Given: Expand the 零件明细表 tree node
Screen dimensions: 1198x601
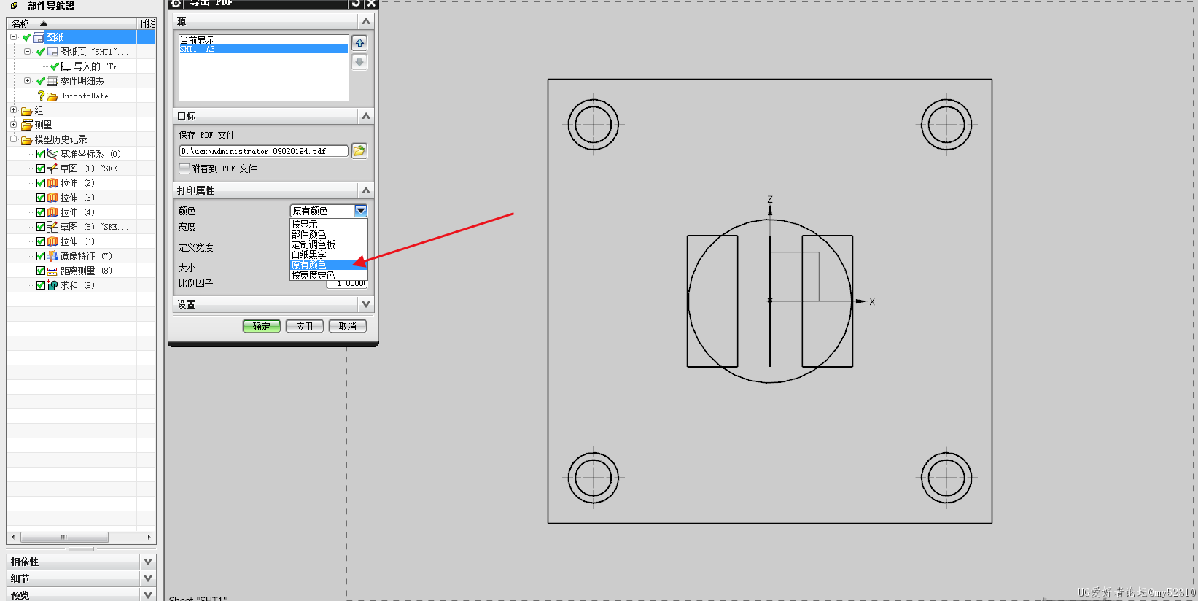Looking at the screenshot, I should click(x=27, y=80).
